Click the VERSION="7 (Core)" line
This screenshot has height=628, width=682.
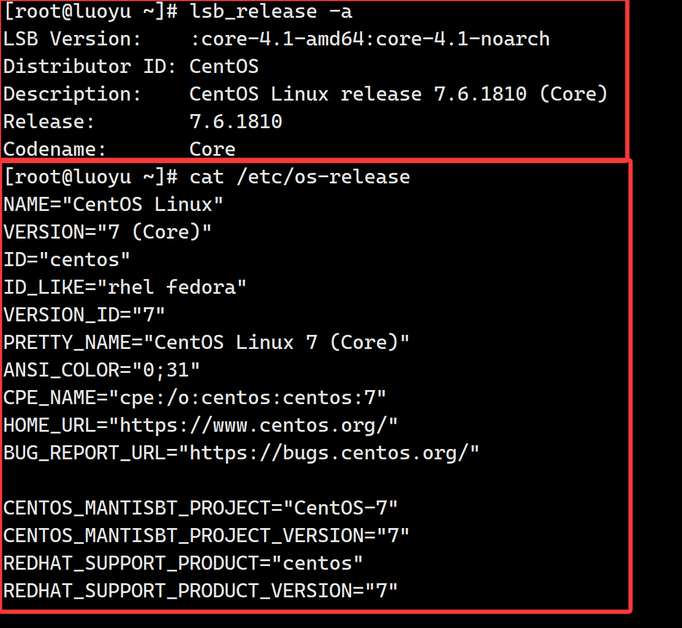click(107, 232)
